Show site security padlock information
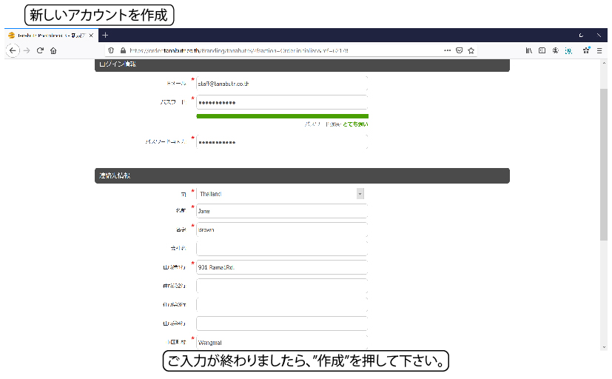Viewport: 612px width, 379px height. (123, 50)
